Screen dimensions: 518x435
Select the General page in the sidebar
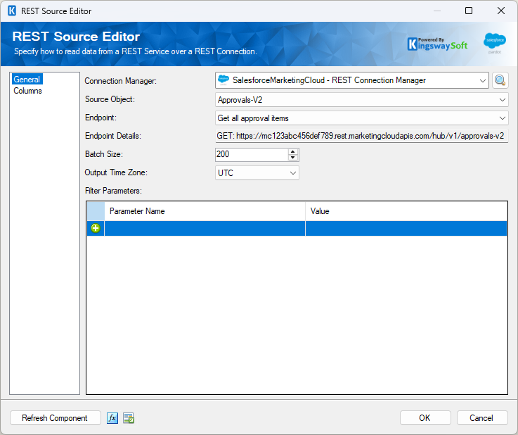tap(27, 80)
